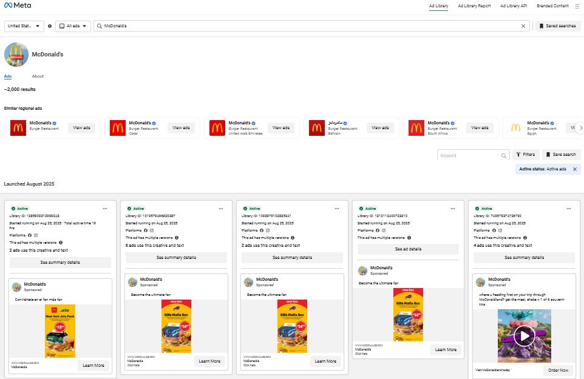This screenshot has width=584, height=379.
Task: Click Facebook platform icon on Jets ad card
Action: 30,235
